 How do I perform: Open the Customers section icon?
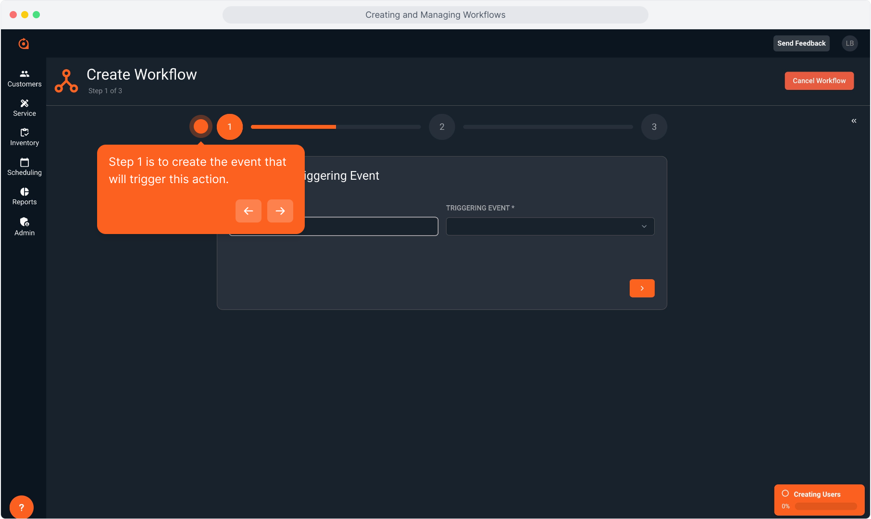coord(25,74)
